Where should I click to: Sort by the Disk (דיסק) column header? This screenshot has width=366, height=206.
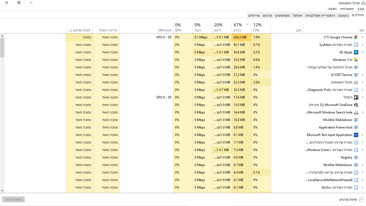pos(222,28)
